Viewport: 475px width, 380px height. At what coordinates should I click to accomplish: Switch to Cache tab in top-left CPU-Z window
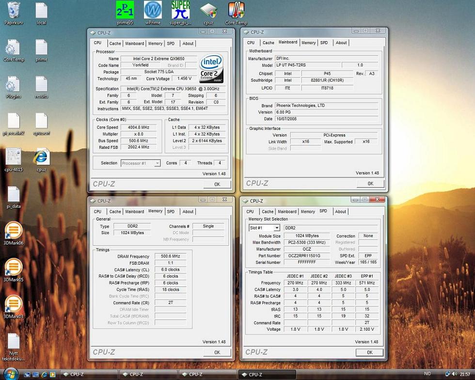tap(115, 43)
